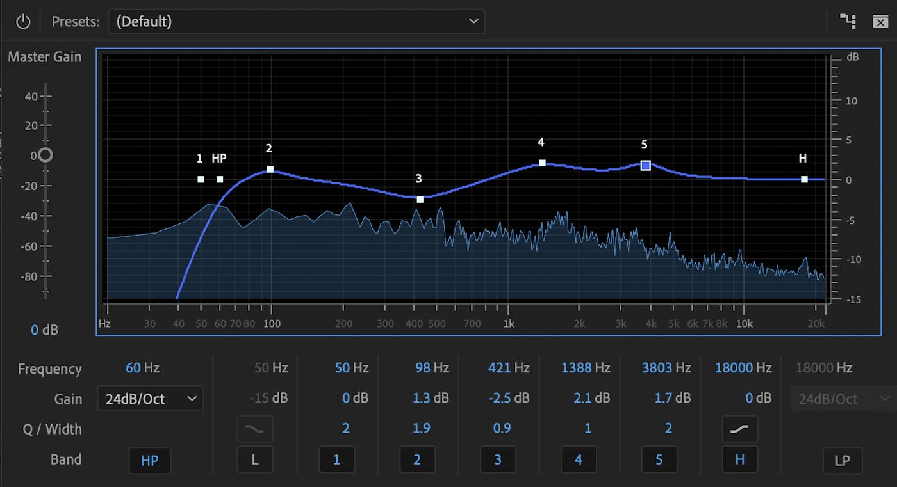Click the dimmed LP 18000 Hz frequency value

(x=824, y=368)
